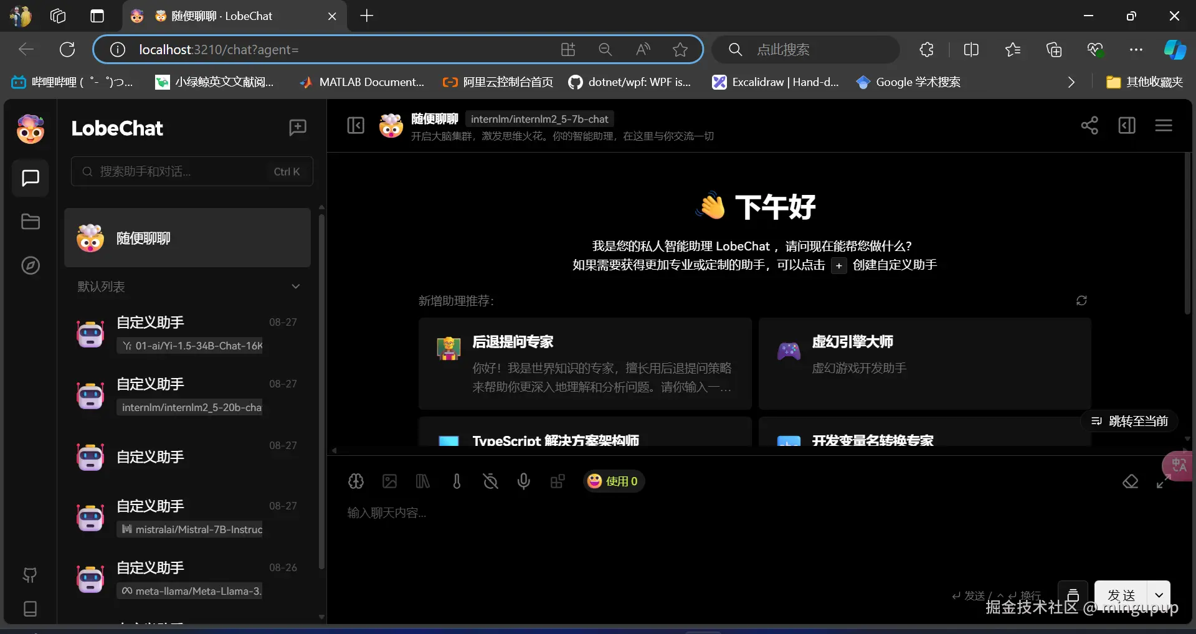
Task: Click the browser back arrow
Action: (x=26, y=49)
